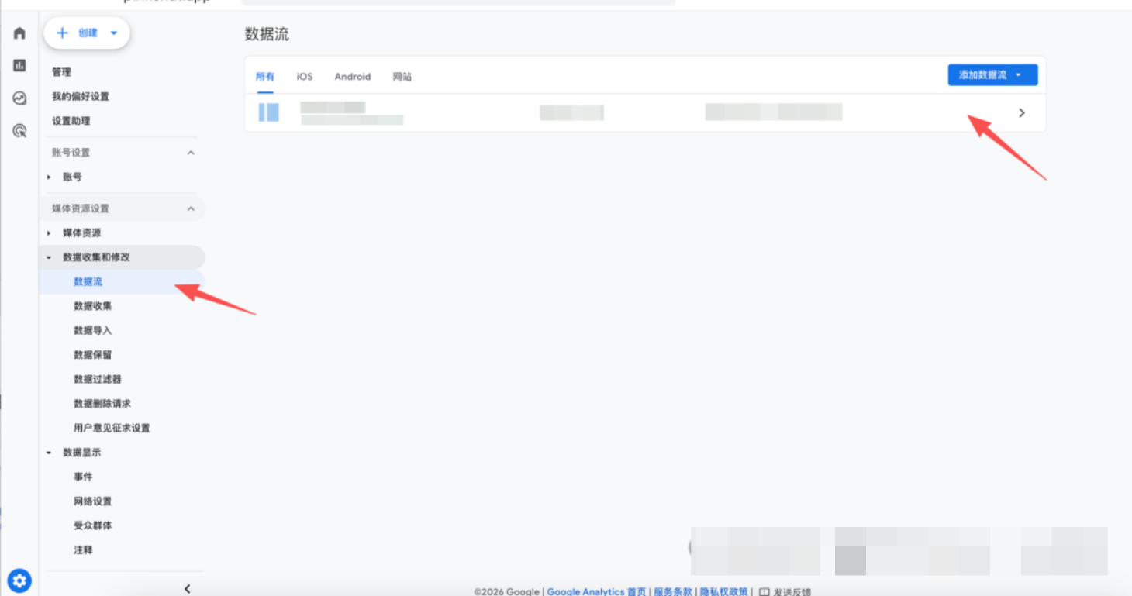1132x596 pixels.
Task: Switch to the Android tab
Action: (x=353, y=76)
